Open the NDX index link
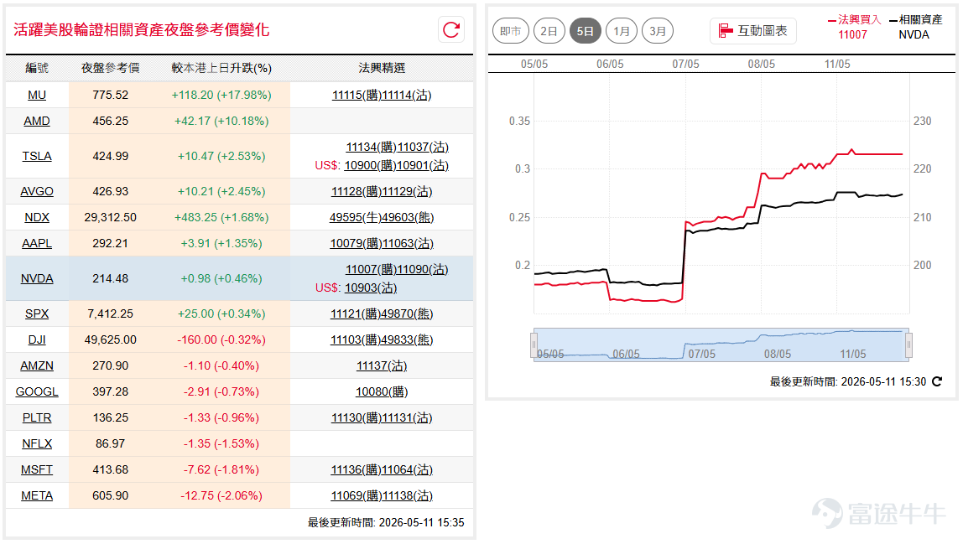 (37, 217)
